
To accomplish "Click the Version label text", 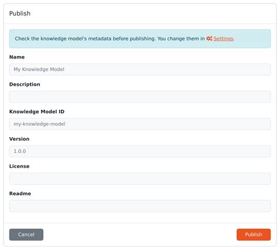I will click(19, 139).
